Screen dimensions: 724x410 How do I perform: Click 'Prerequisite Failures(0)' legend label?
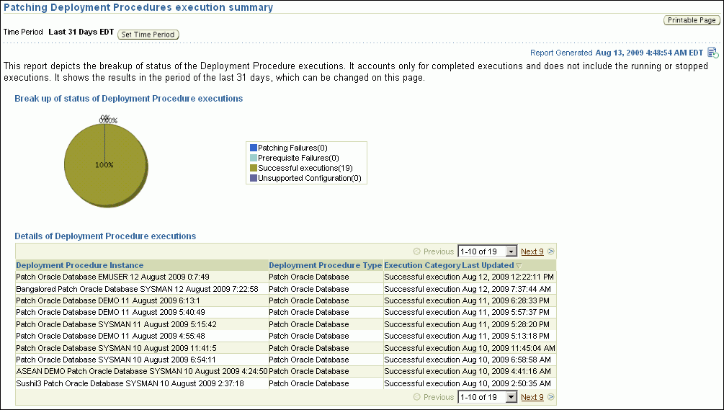click(298, 158)
